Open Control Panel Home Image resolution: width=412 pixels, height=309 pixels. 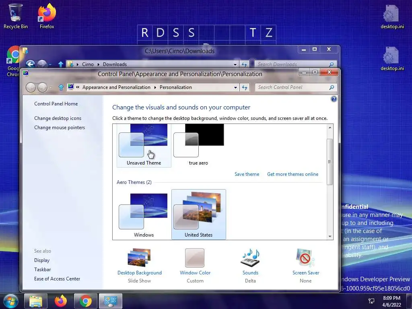pyautogui.click(x=56, y=104)
